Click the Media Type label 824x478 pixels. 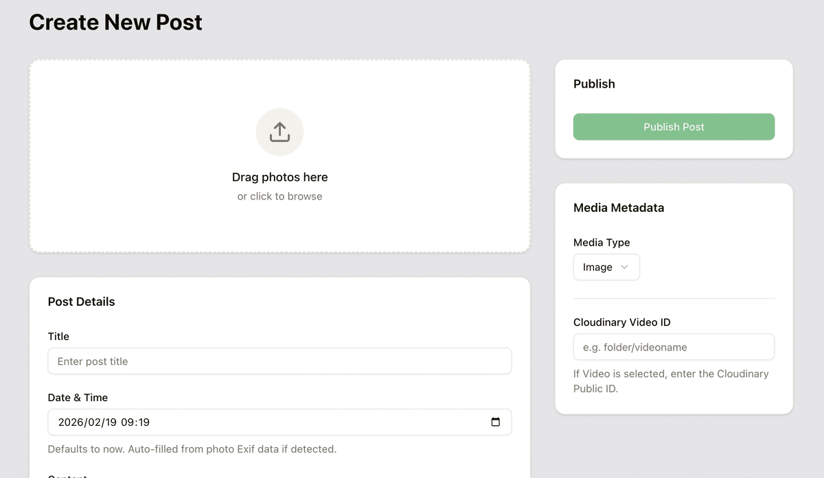click(x=602, y=243)
